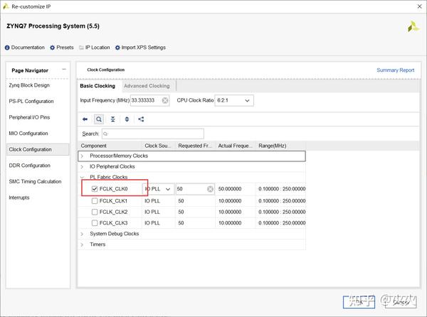This screenshot has width=427, height=317.
Task: Uncheck the FCLK_CLK0 checkbox
Action: pos(95,189)
